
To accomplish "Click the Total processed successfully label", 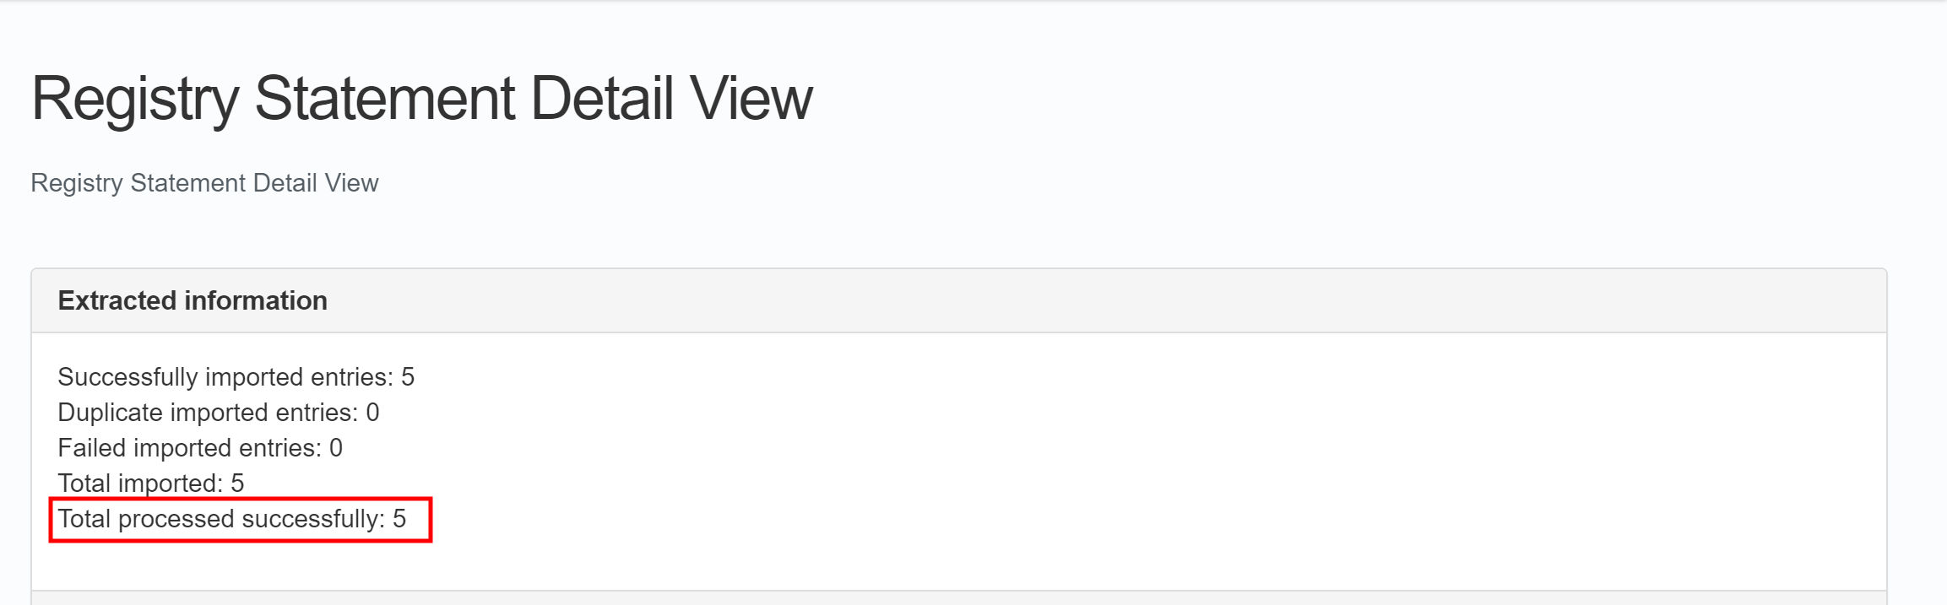I will click(x=220, y=519).
